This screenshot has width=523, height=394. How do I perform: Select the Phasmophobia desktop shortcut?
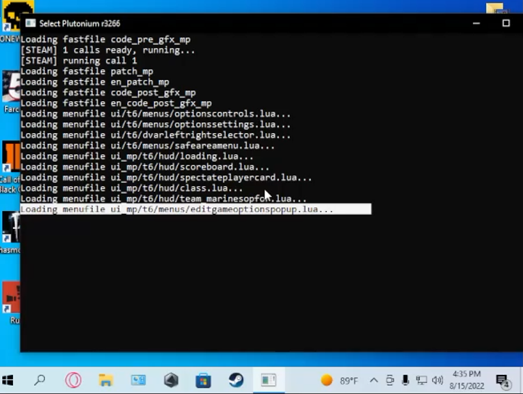coord(11,231)
